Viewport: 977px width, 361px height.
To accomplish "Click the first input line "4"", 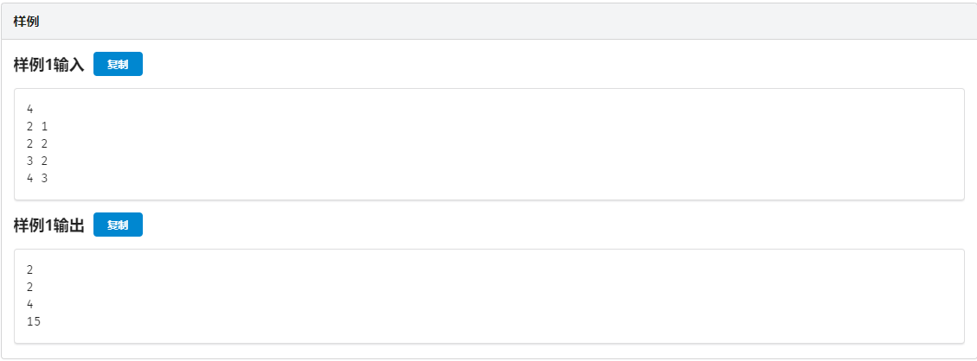I will pos(30,110).
